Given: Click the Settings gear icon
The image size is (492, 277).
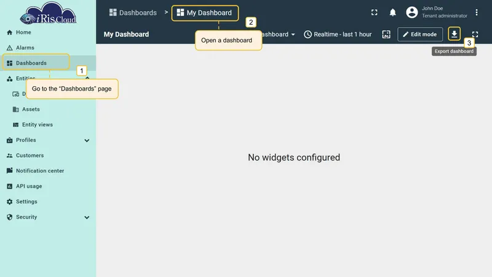Looking at the screenshot, I should coord(10,202).
